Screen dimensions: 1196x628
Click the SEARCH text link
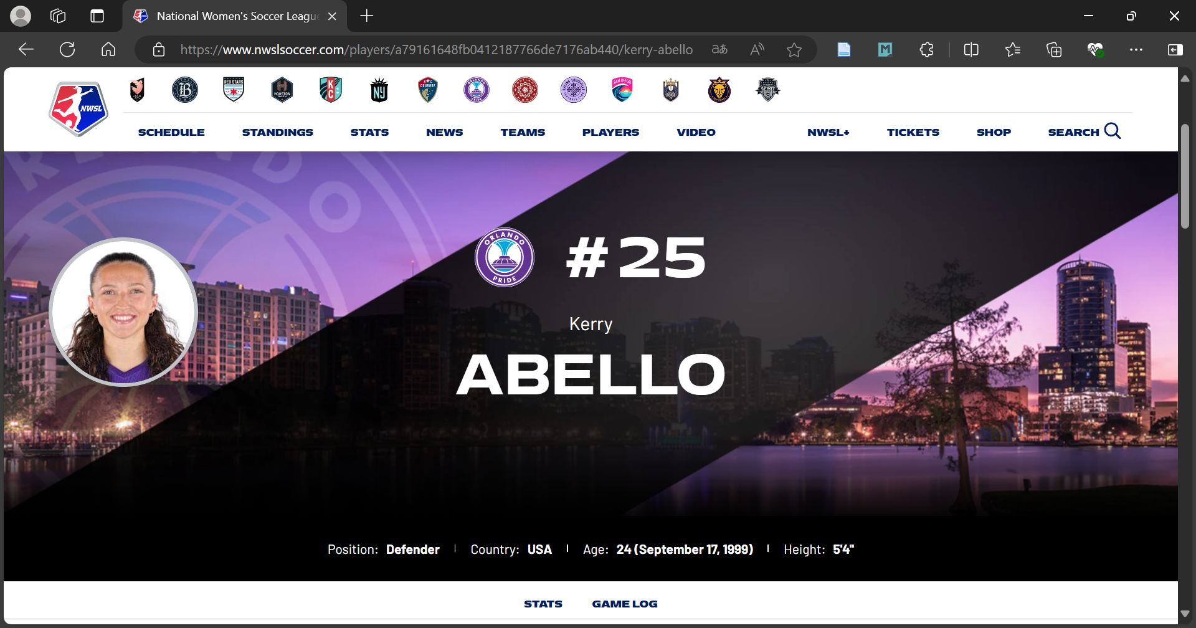pos(1073,132)
